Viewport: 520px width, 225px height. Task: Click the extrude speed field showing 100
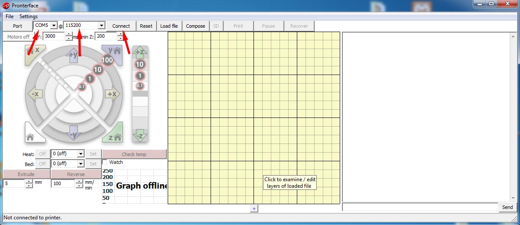tap(63, 184)
